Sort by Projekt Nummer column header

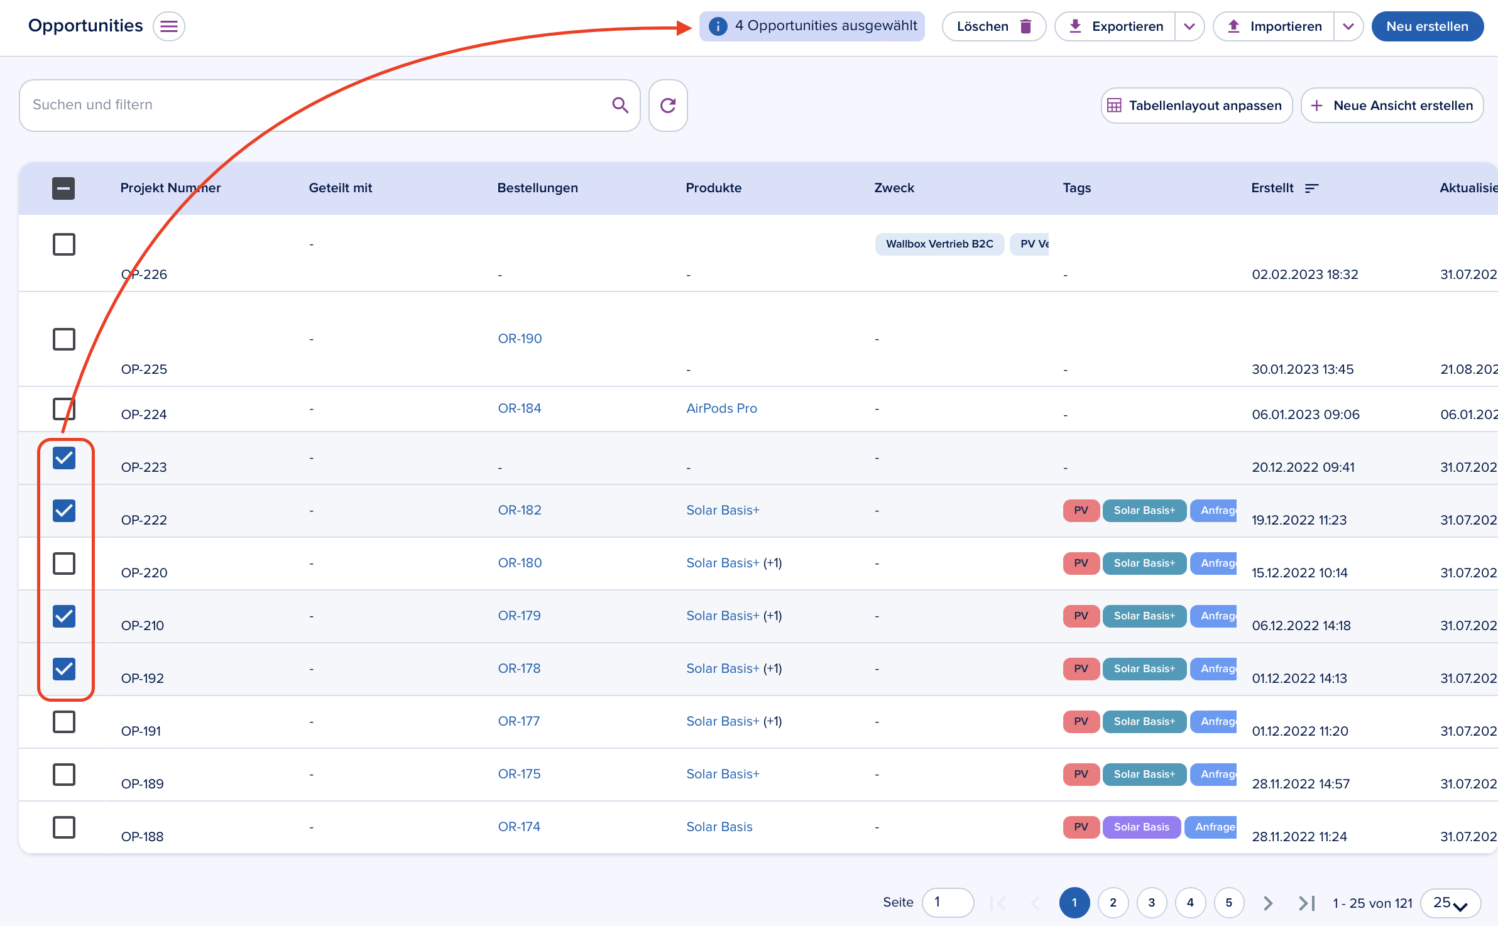click(x=170, y=188)
